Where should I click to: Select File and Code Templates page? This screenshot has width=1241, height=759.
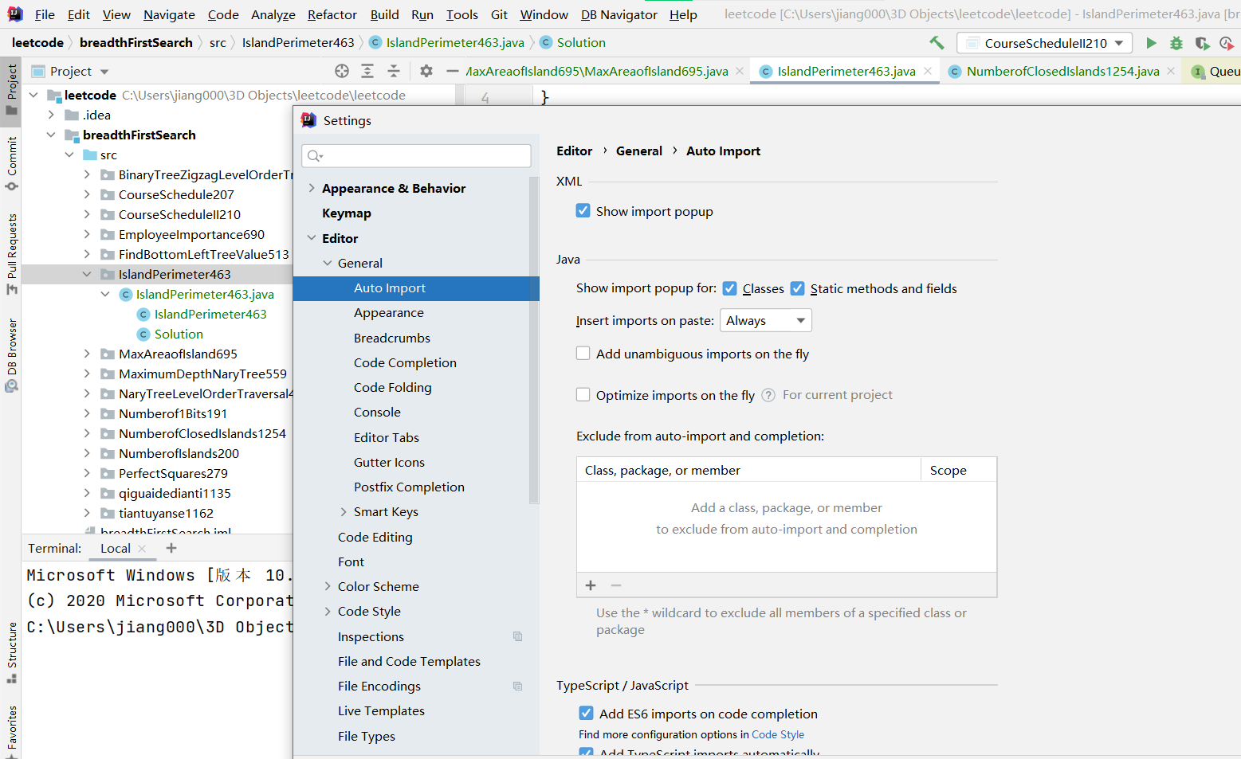(409, 661)
